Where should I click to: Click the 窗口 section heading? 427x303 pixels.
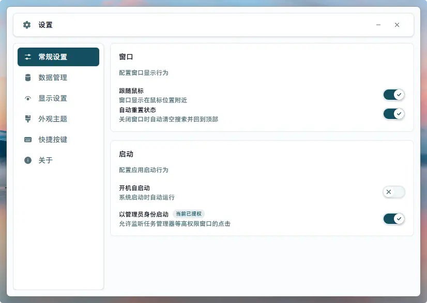(x=127, y=57)
